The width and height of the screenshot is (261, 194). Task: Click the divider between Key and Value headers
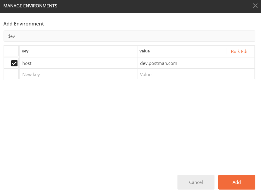(137, 51)
